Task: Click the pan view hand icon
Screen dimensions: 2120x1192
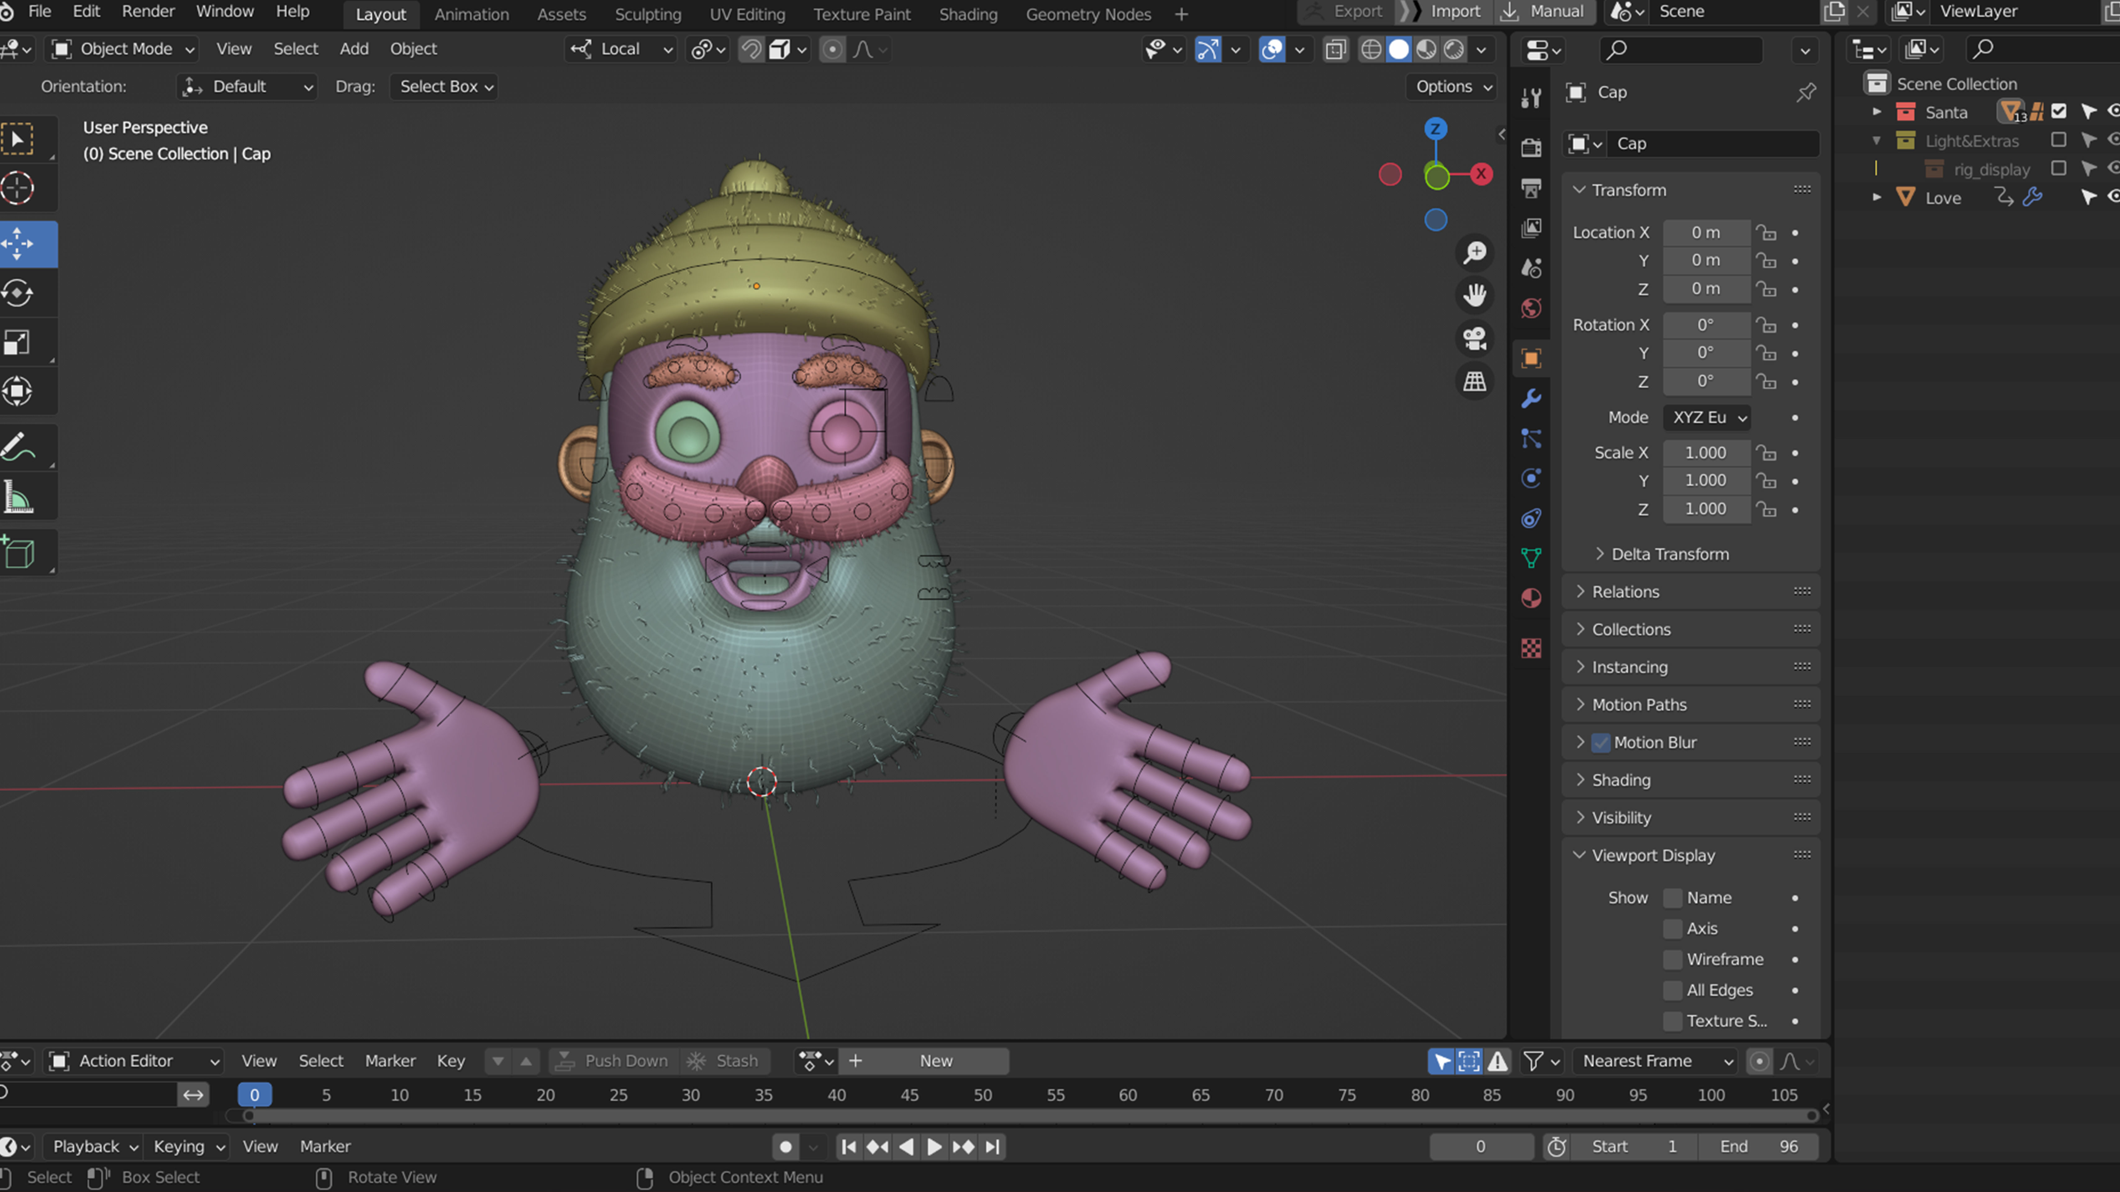Action: pyautogui.click(x=1475, y=295)
